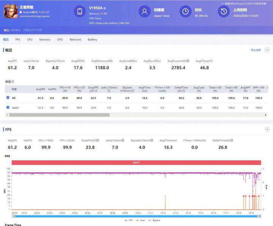The height and width of the screenshot is (226, 273).
Task: Collapse the 概览 overview section
Action: point(267,50)
